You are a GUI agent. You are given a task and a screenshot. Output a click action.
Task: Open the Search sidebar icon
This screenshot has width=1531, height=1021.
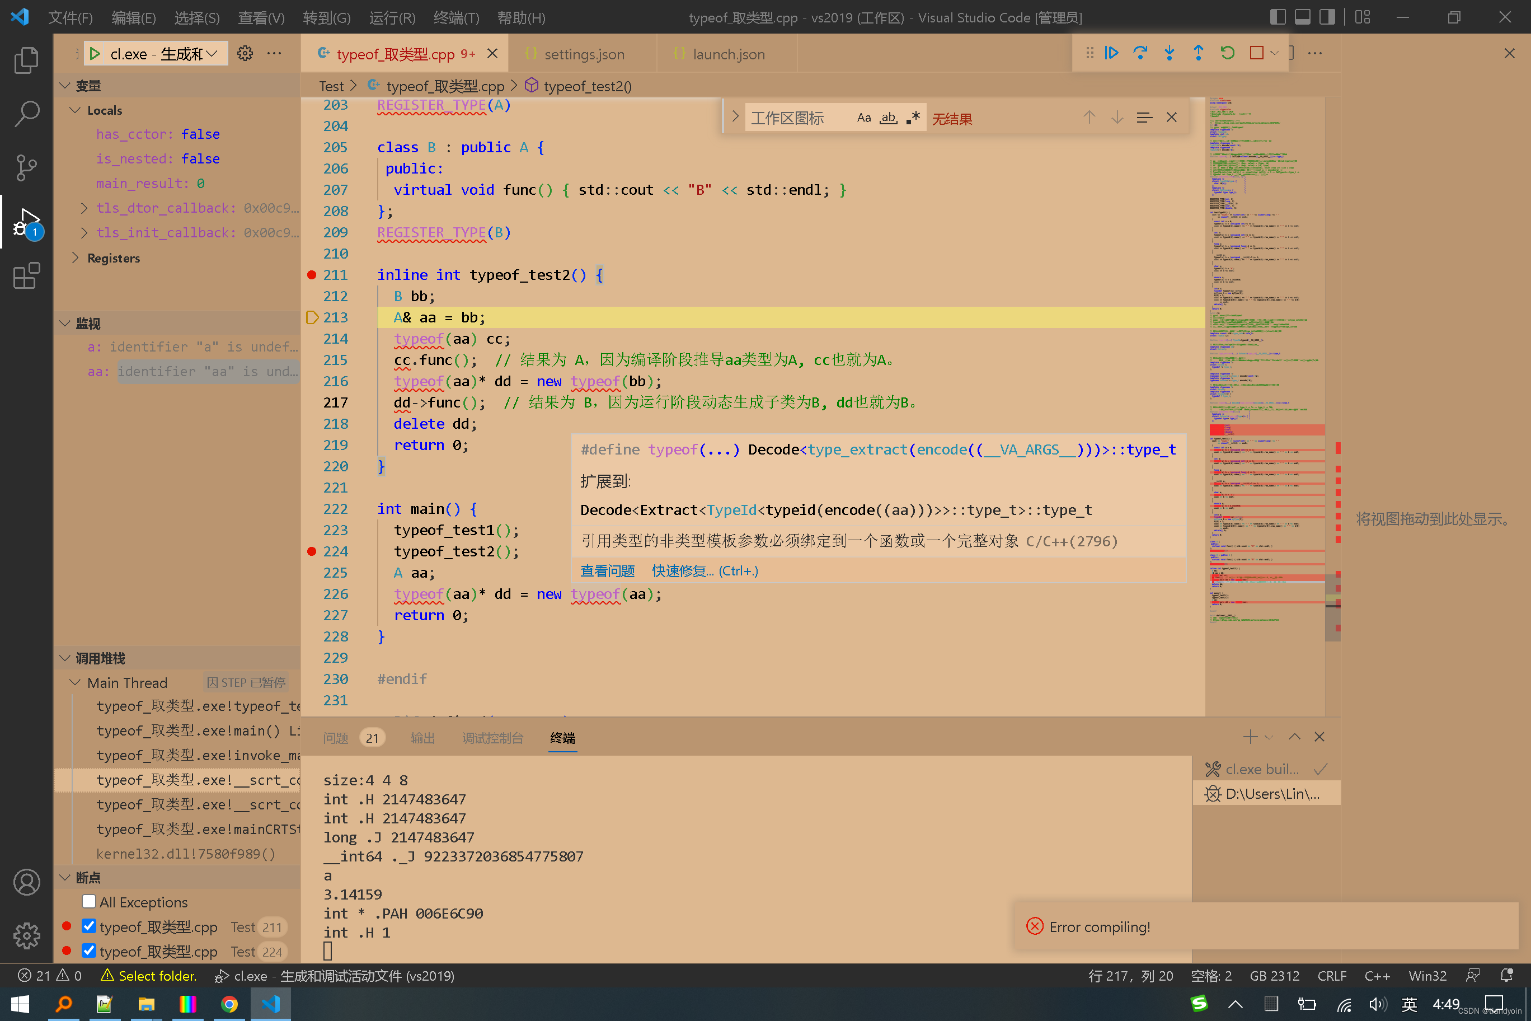(x=27, y=113)
